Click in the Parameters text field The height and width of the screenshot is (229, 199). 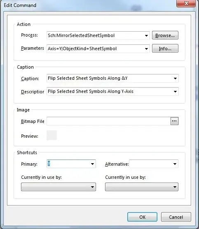95,49
